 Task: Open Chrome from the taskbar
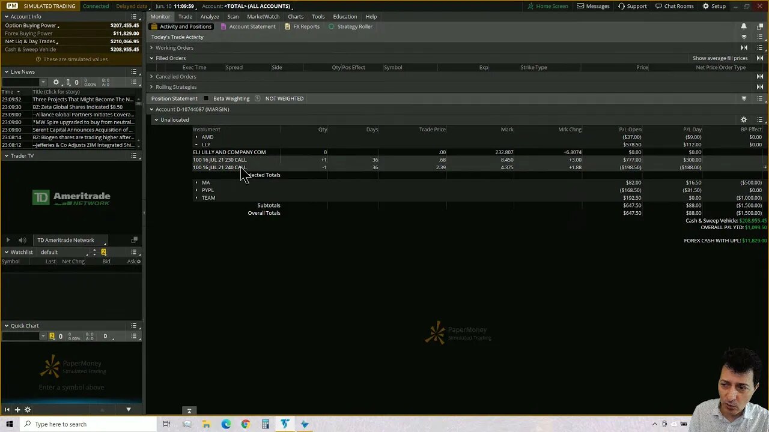coord(246,424)
